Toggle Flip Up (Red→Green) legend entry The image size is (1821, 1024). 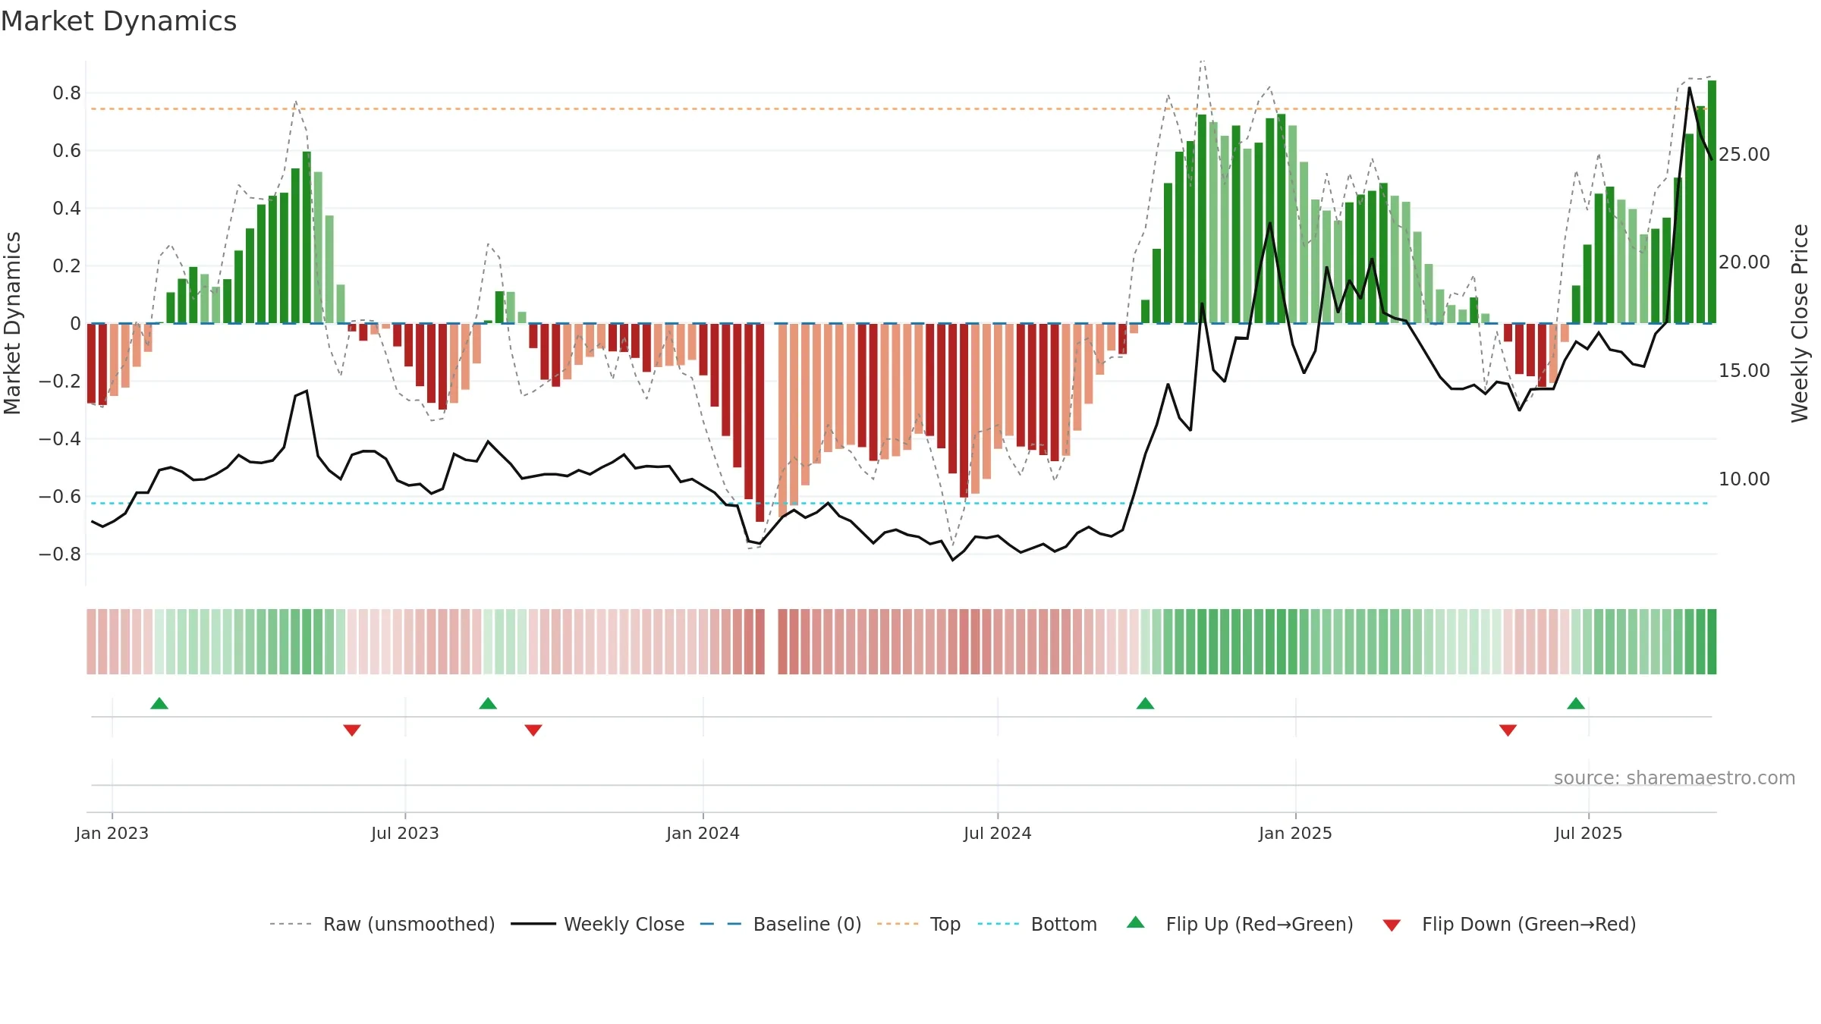(x=1240, y=924)
